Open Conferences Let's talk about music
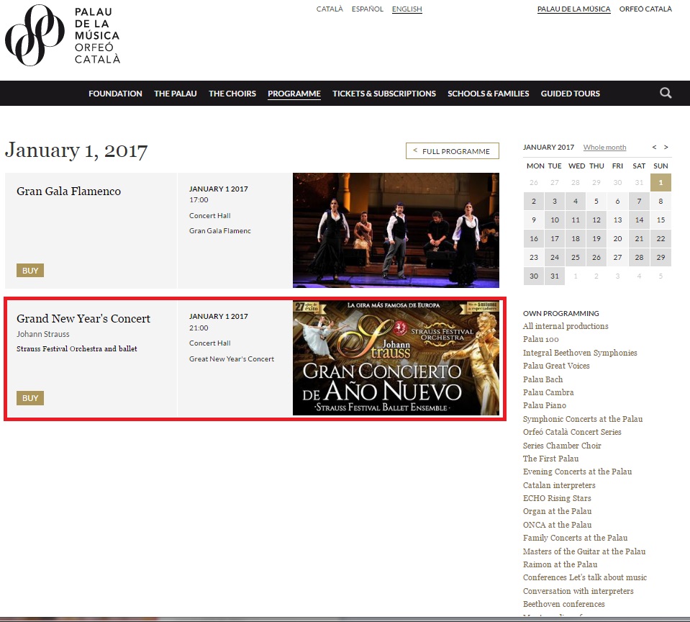This screenshot has width=690, height=622. pos(585,577)
